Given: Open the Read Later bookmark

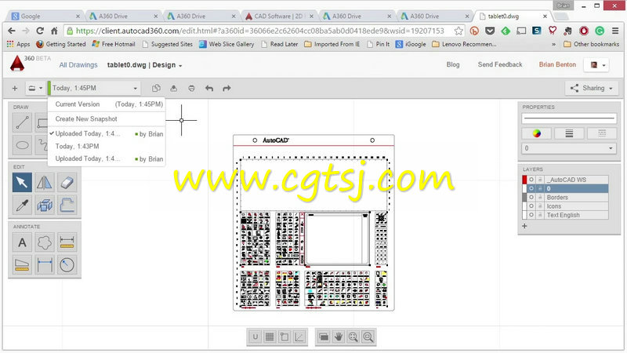Looking at the screenshot, I should [x=280, y=45].
